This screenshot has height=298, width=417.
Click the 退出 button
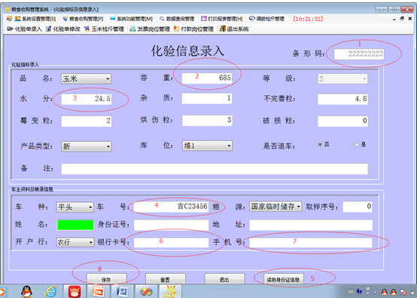click(x=224, y=279)
